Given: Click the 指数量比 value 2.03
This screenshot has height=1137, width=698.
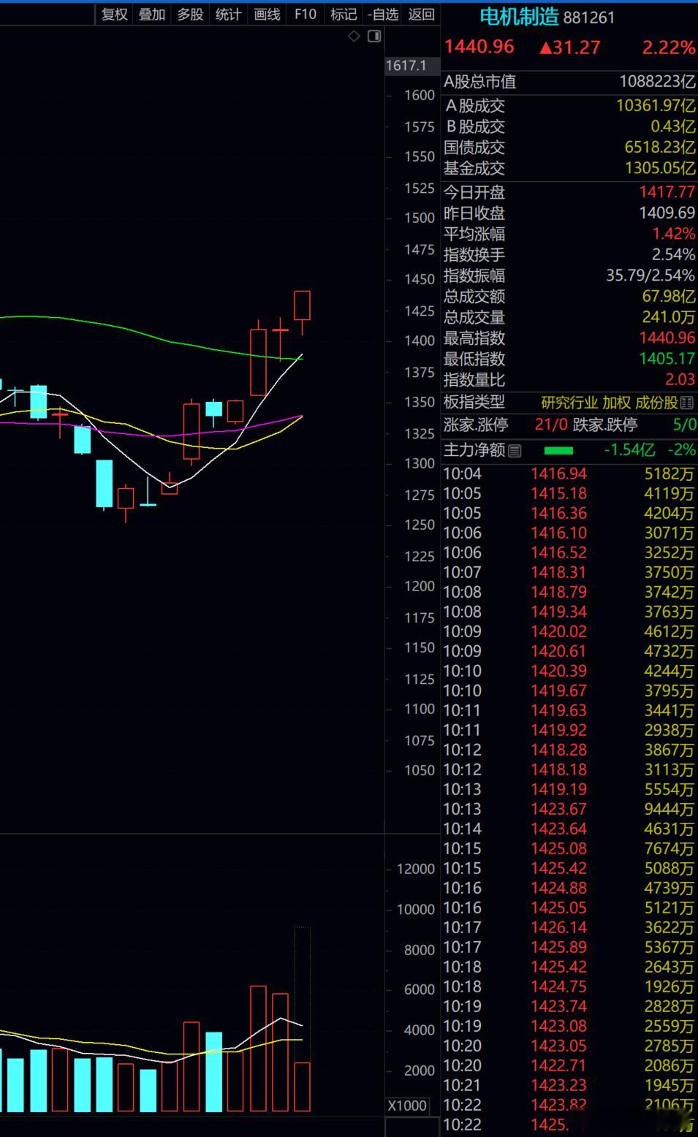Looking at the screenshot, I should coord(680,380).
